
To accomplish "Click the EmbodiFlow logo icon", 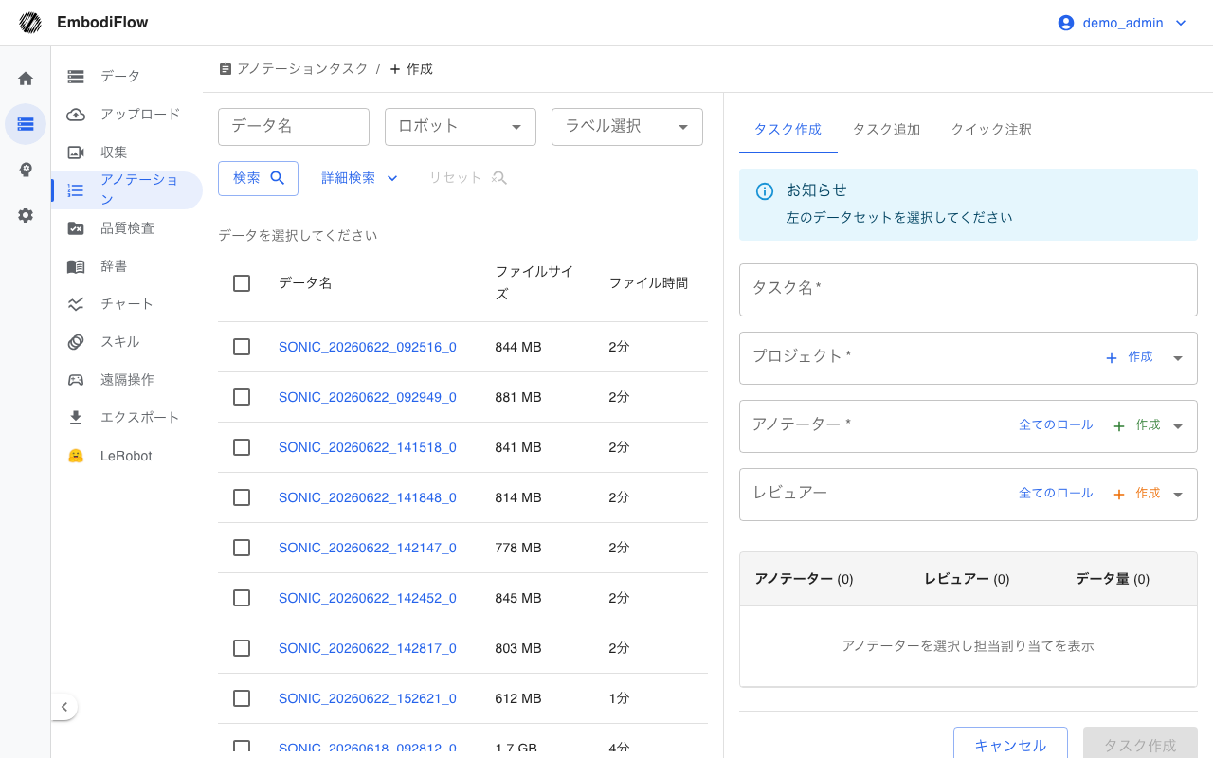I will tap(30, 23).
